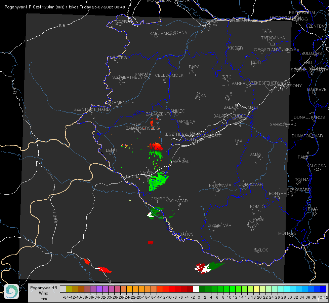Click the TAB town label

click(238, 140)
